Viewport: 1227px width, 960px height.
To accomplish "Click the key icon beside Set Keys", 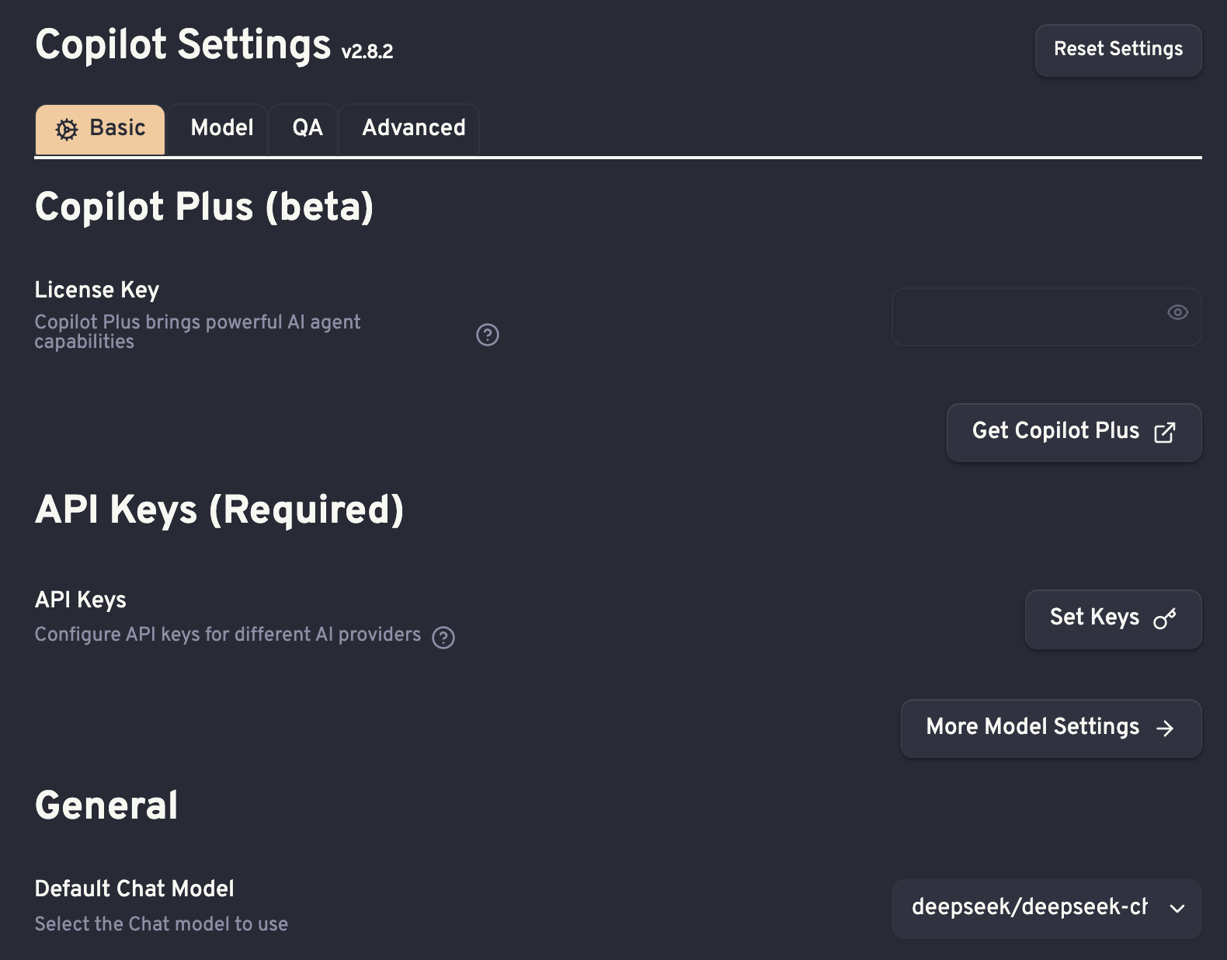I will click(1165, 619).
